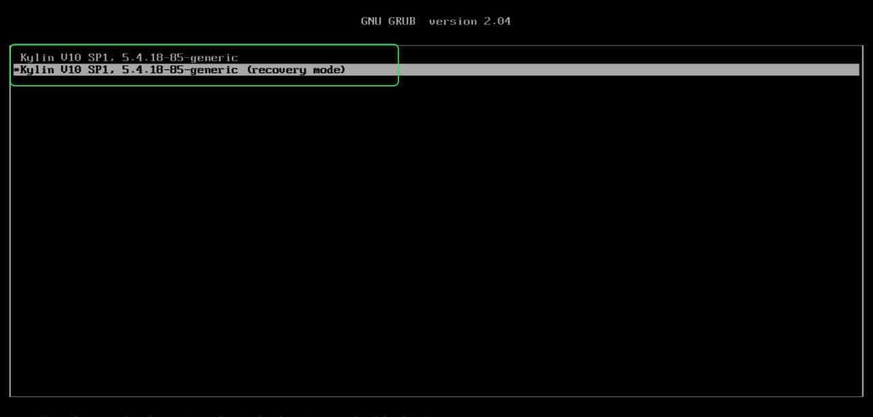This screenshot has width=873, height=417.
Task: Click the word "GRUB" in the header
Action: 402,21
